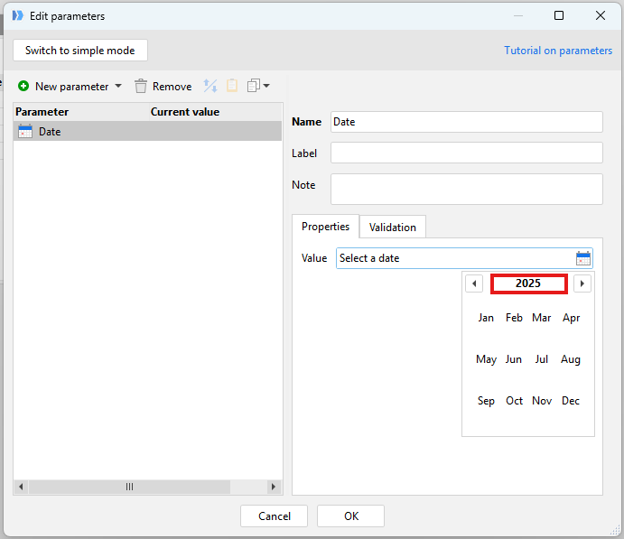Switch to the Validation tab

tap(393, 228)
